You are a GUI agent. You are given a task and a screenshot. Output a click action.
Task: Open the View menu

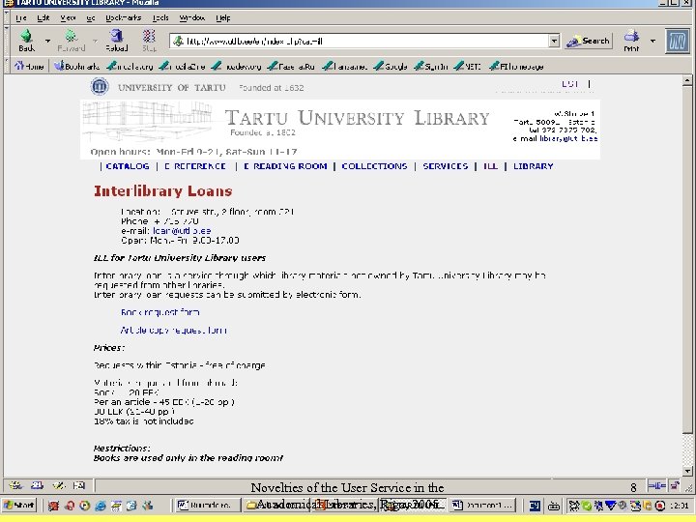(68, 17)
